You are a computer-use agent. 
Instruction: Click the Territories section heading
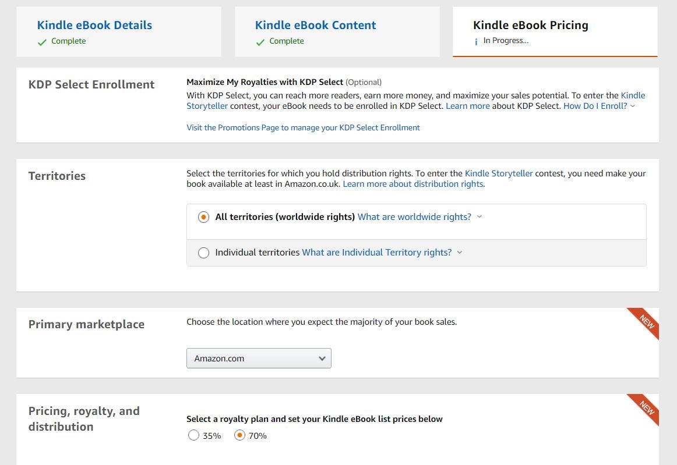pyautogui.click(x=57, y=176)
